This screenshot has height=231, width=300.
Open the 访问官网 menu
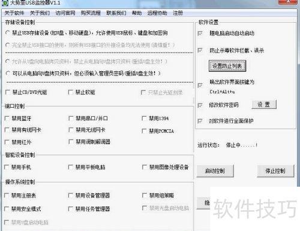(65, 13)
